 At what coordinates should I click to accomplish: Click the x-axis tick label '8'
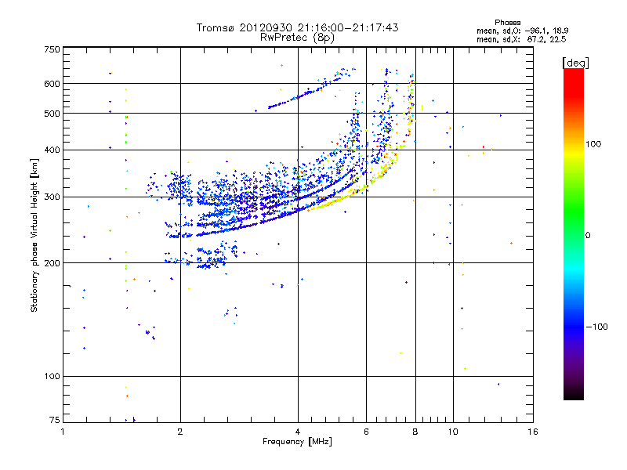(415, 432)
